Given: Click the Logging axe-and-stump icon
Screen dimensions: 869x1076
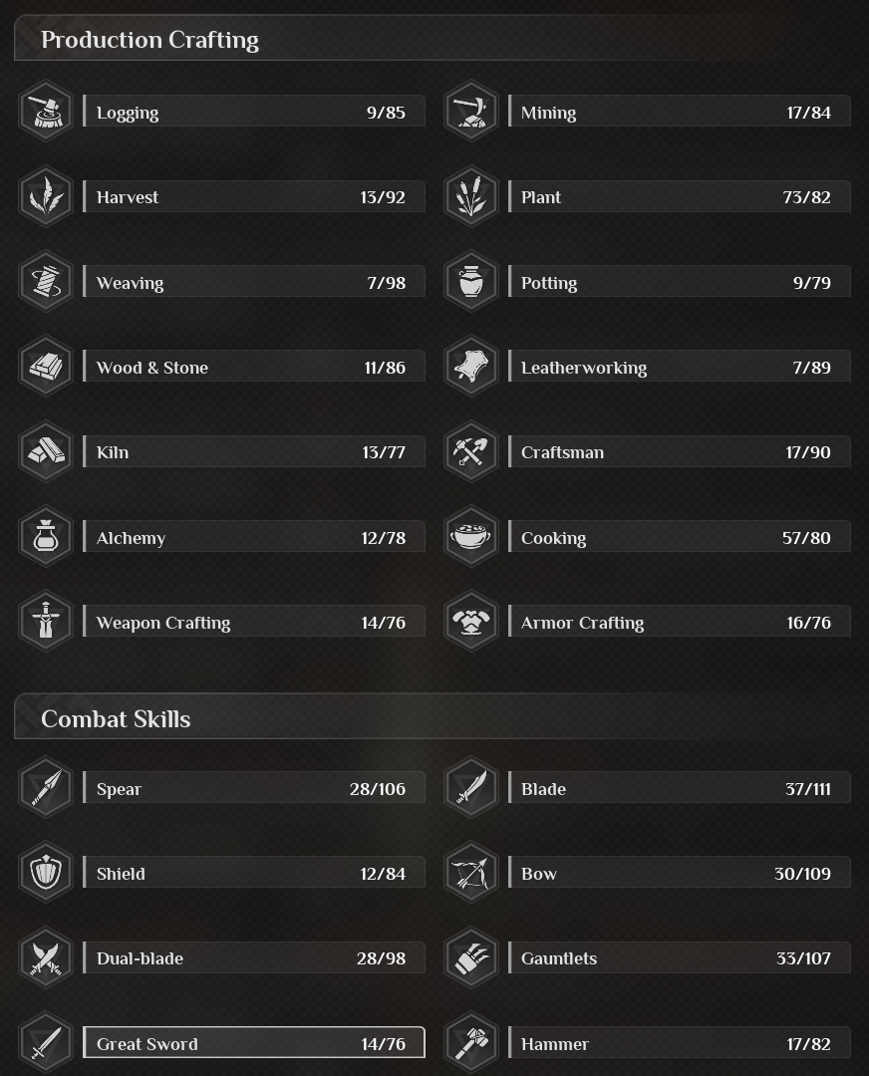Looking at the screenshot, I should click(x=46, y=112).
